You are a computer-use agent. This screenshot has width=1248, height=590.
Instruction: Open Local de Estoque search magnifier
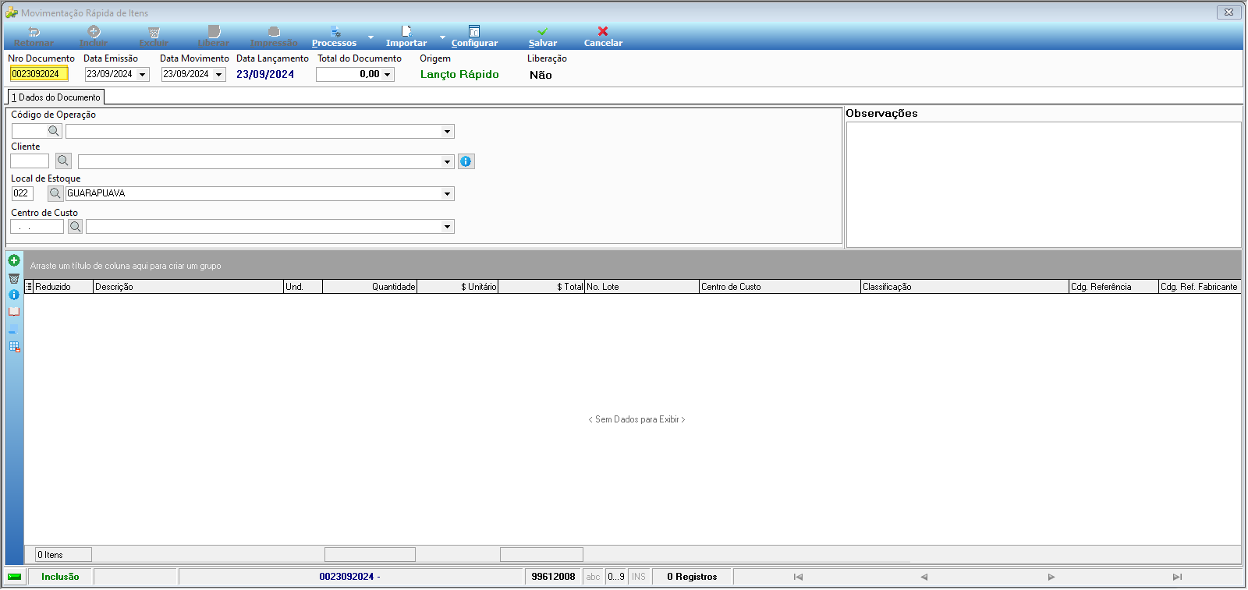click(55, 193)
